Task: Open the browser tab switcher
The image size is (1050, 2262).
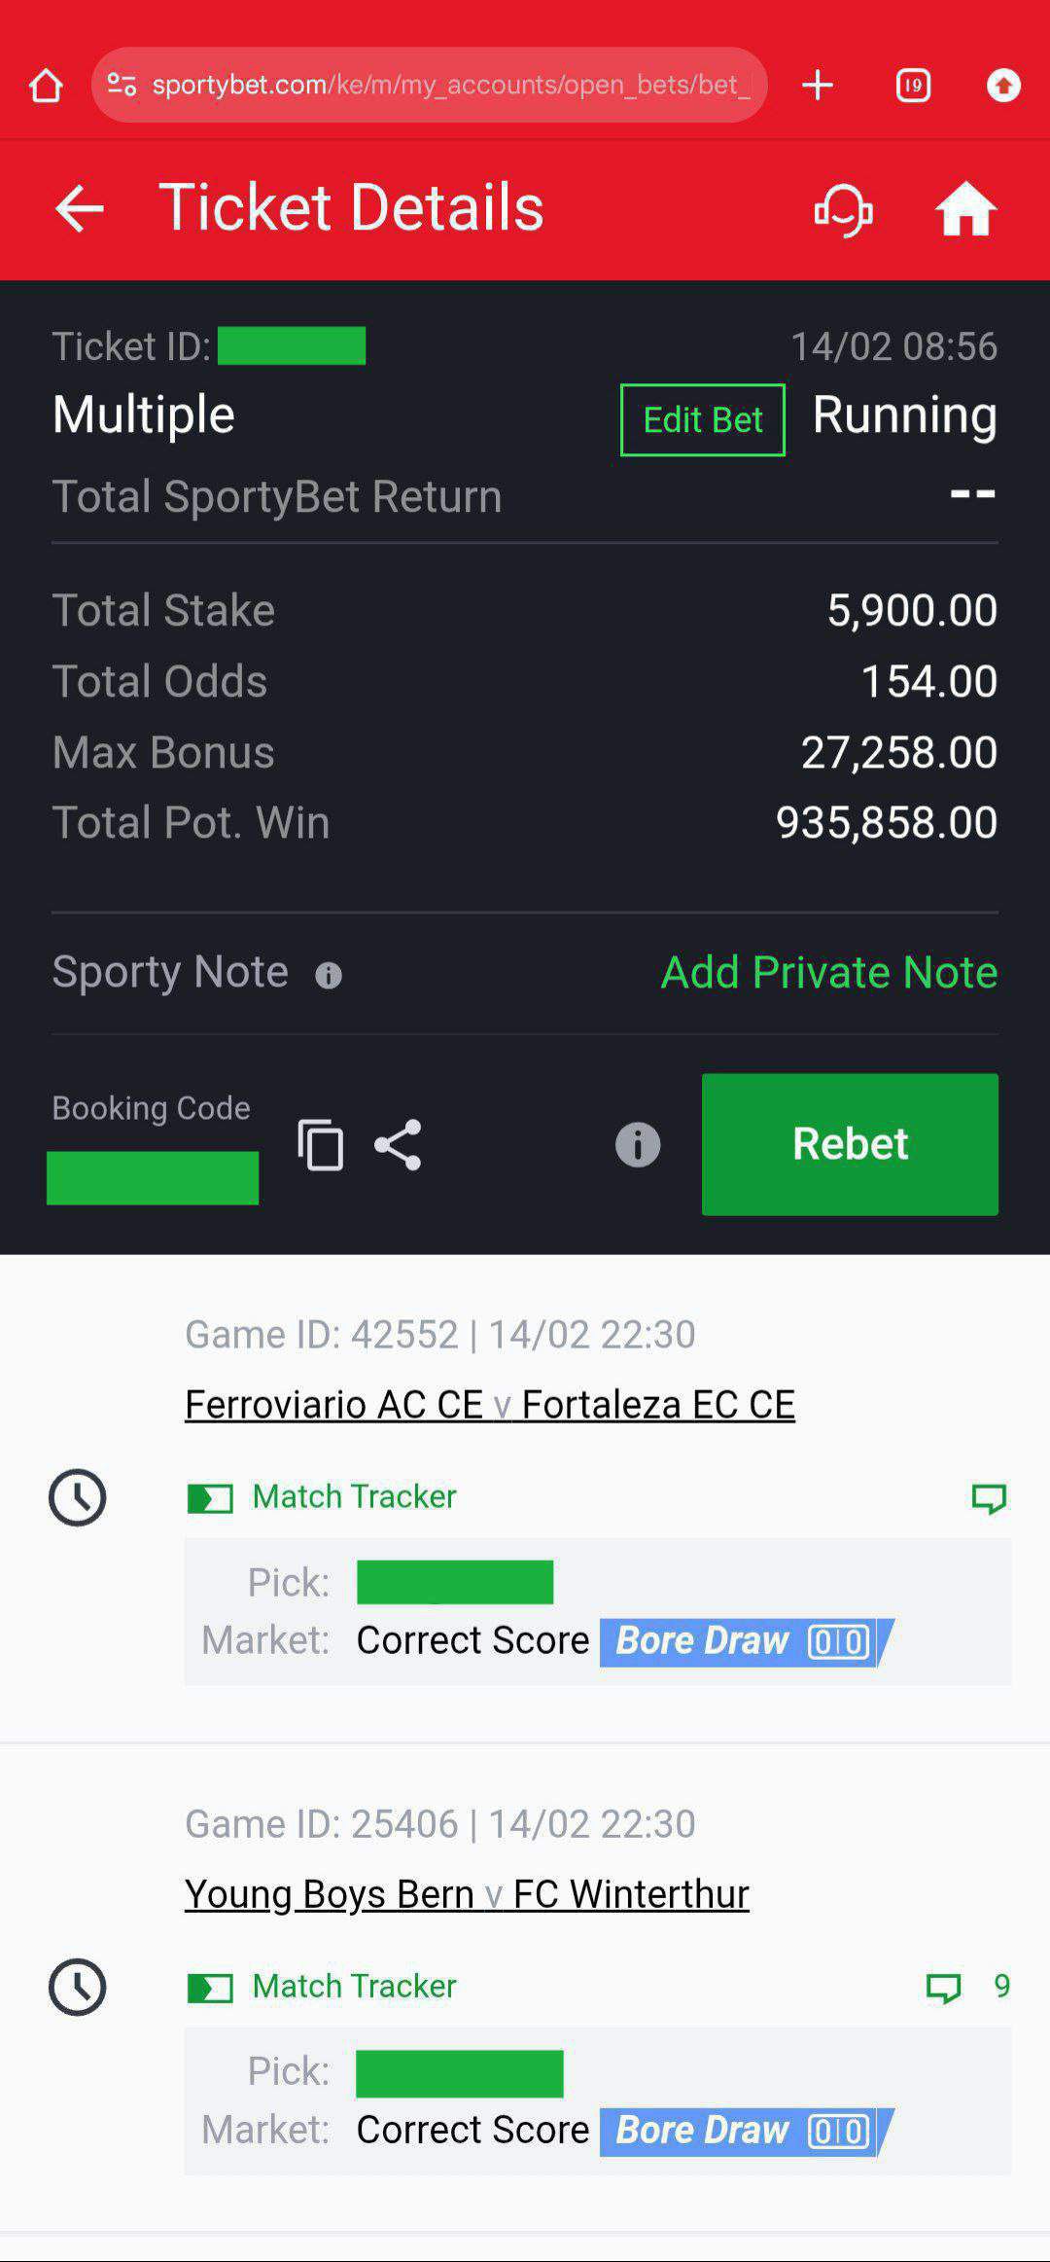Action: (913, 86)
